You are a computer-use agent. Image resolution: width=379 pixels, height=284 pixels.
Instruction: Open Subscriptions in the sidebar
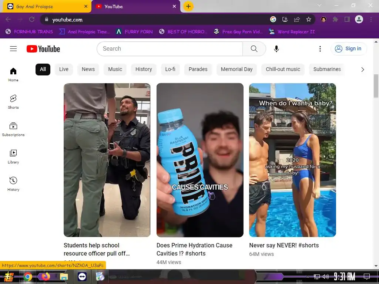click(13, 129)
